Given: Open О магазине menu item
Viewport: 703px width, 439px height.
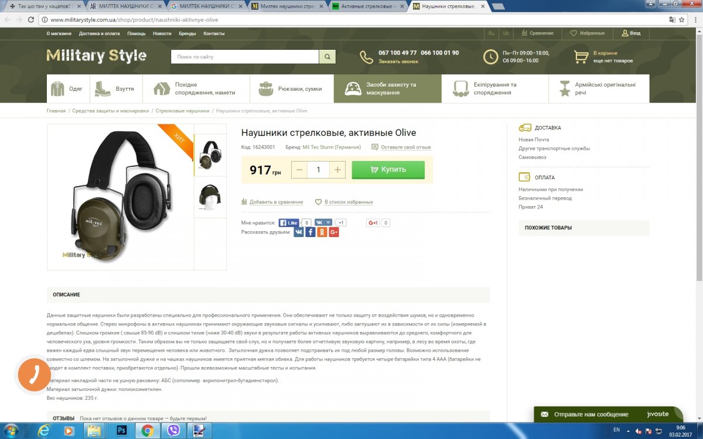Looking at the screenshot, I should pos(59,33).
